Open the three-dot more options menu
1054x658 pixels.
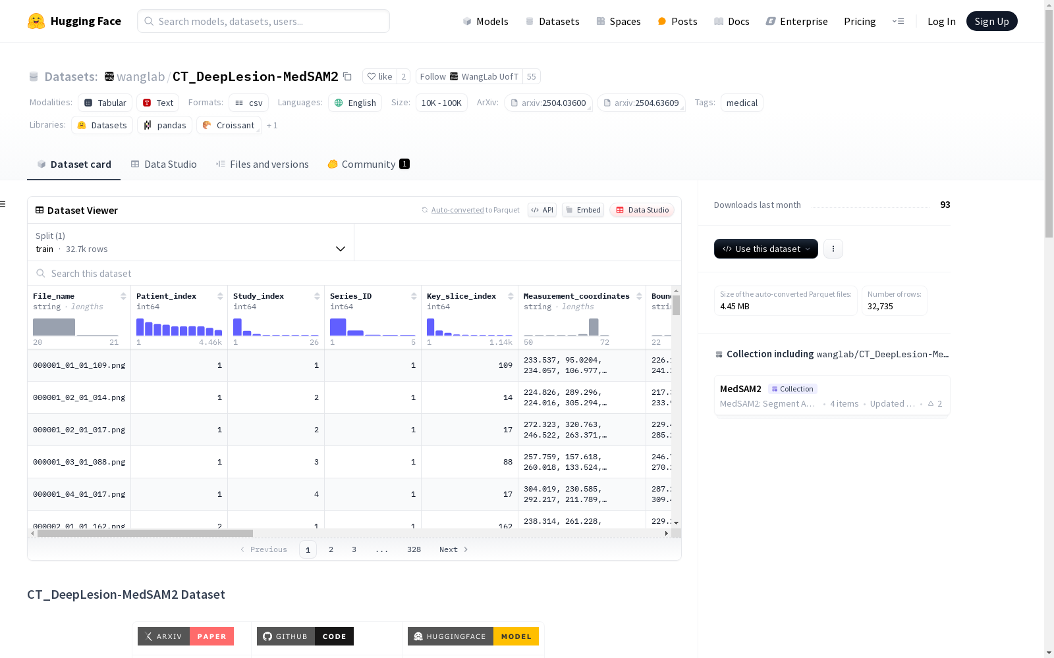pyautogui.click(x=833, y=249)
